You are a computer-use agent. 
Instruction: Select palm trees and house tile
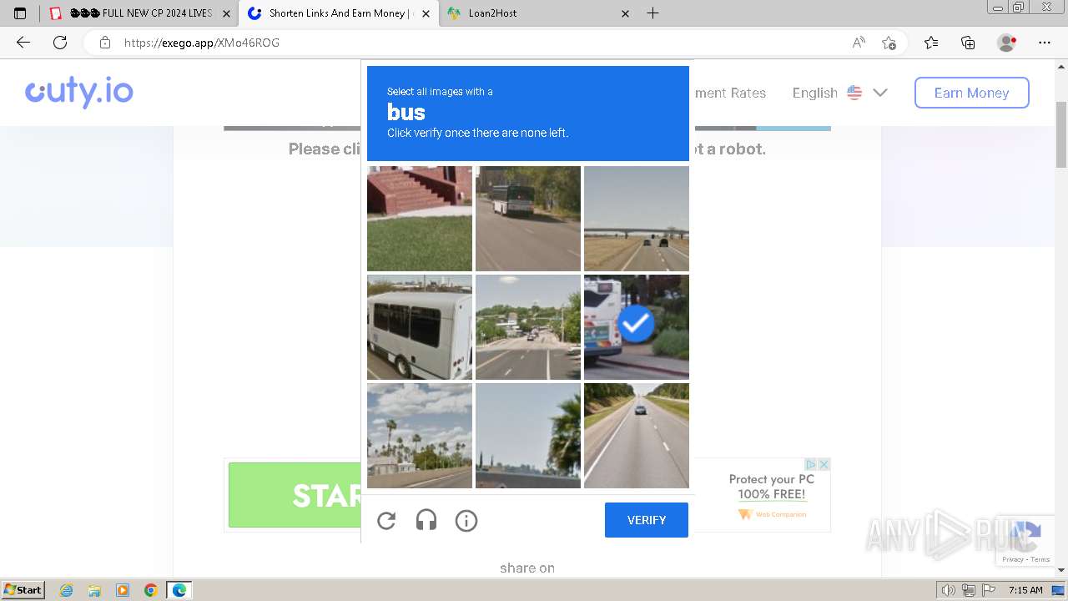(x=420, y=436)
